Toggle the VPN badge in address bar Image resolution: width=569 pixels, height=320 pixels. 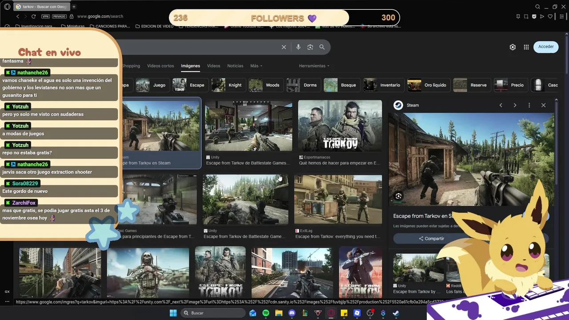click(x=45, y=16)
